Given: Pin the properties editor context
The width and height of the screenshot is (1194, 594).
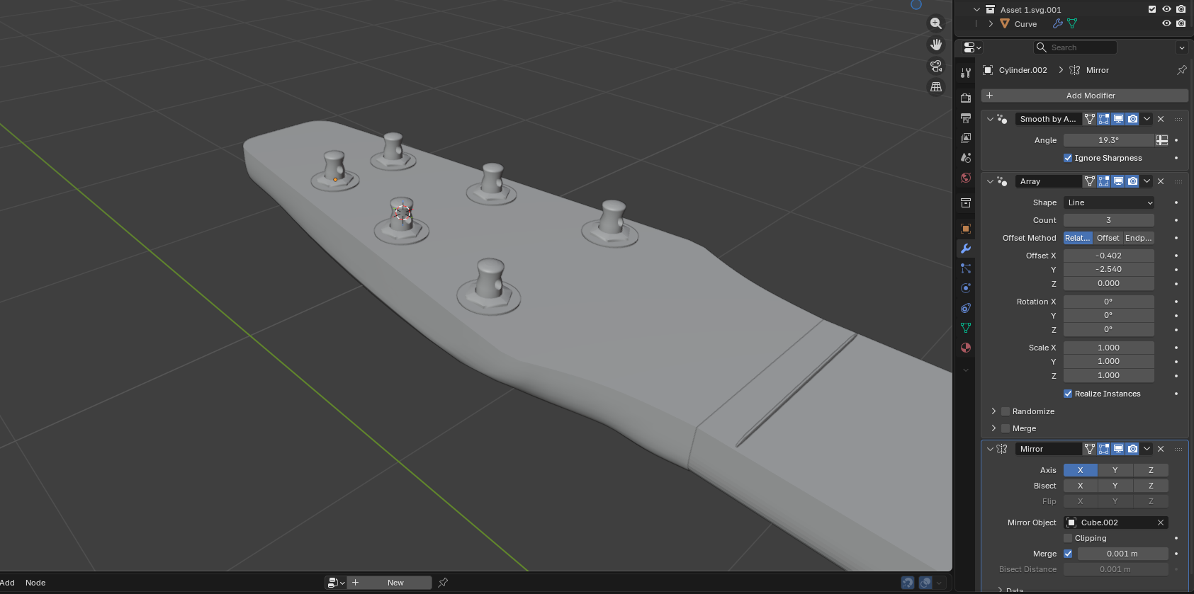Looking at the screenshot, I should (x=1181, y=70).
